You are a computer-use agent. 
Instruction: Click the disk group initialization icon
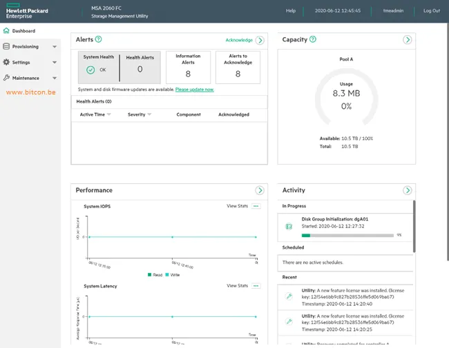[289, 226]
